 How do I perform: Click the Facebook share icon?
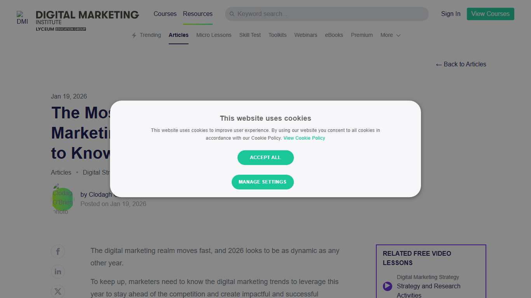tap(58, 251)
